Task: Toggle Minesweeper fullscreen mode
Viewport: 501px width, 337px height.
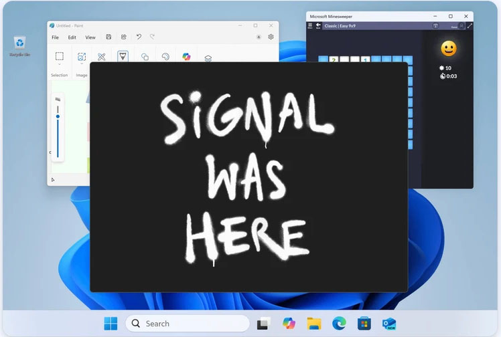Action: [x=469, y=26]
